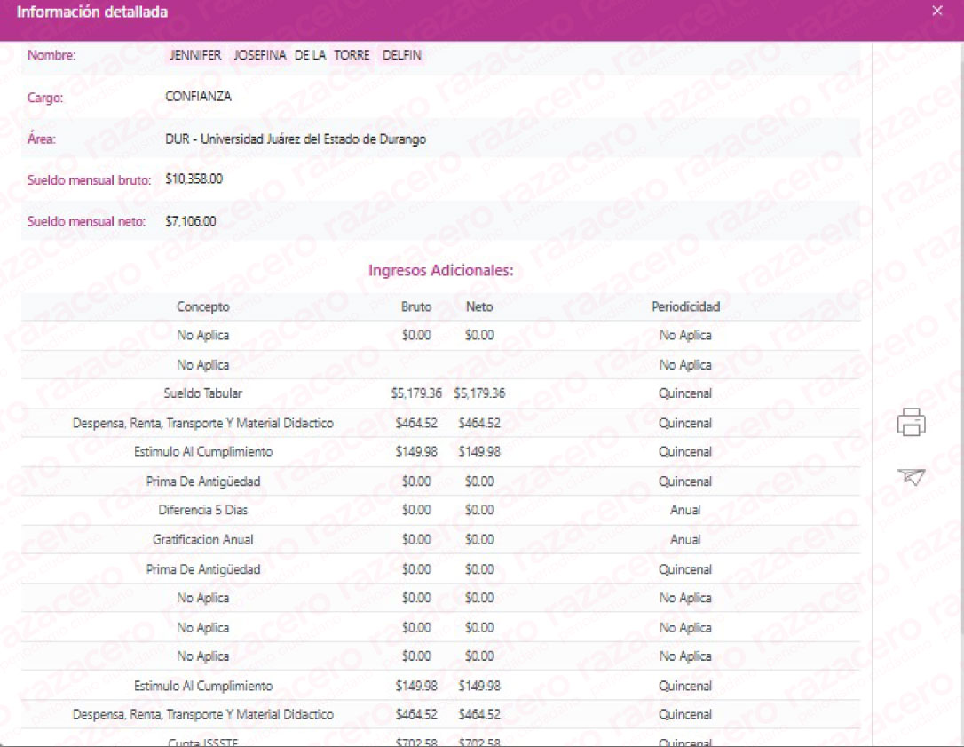Viewport: 964px width, 747px height.
Task: Click the Información detallada title bar text
Action: 92,12
